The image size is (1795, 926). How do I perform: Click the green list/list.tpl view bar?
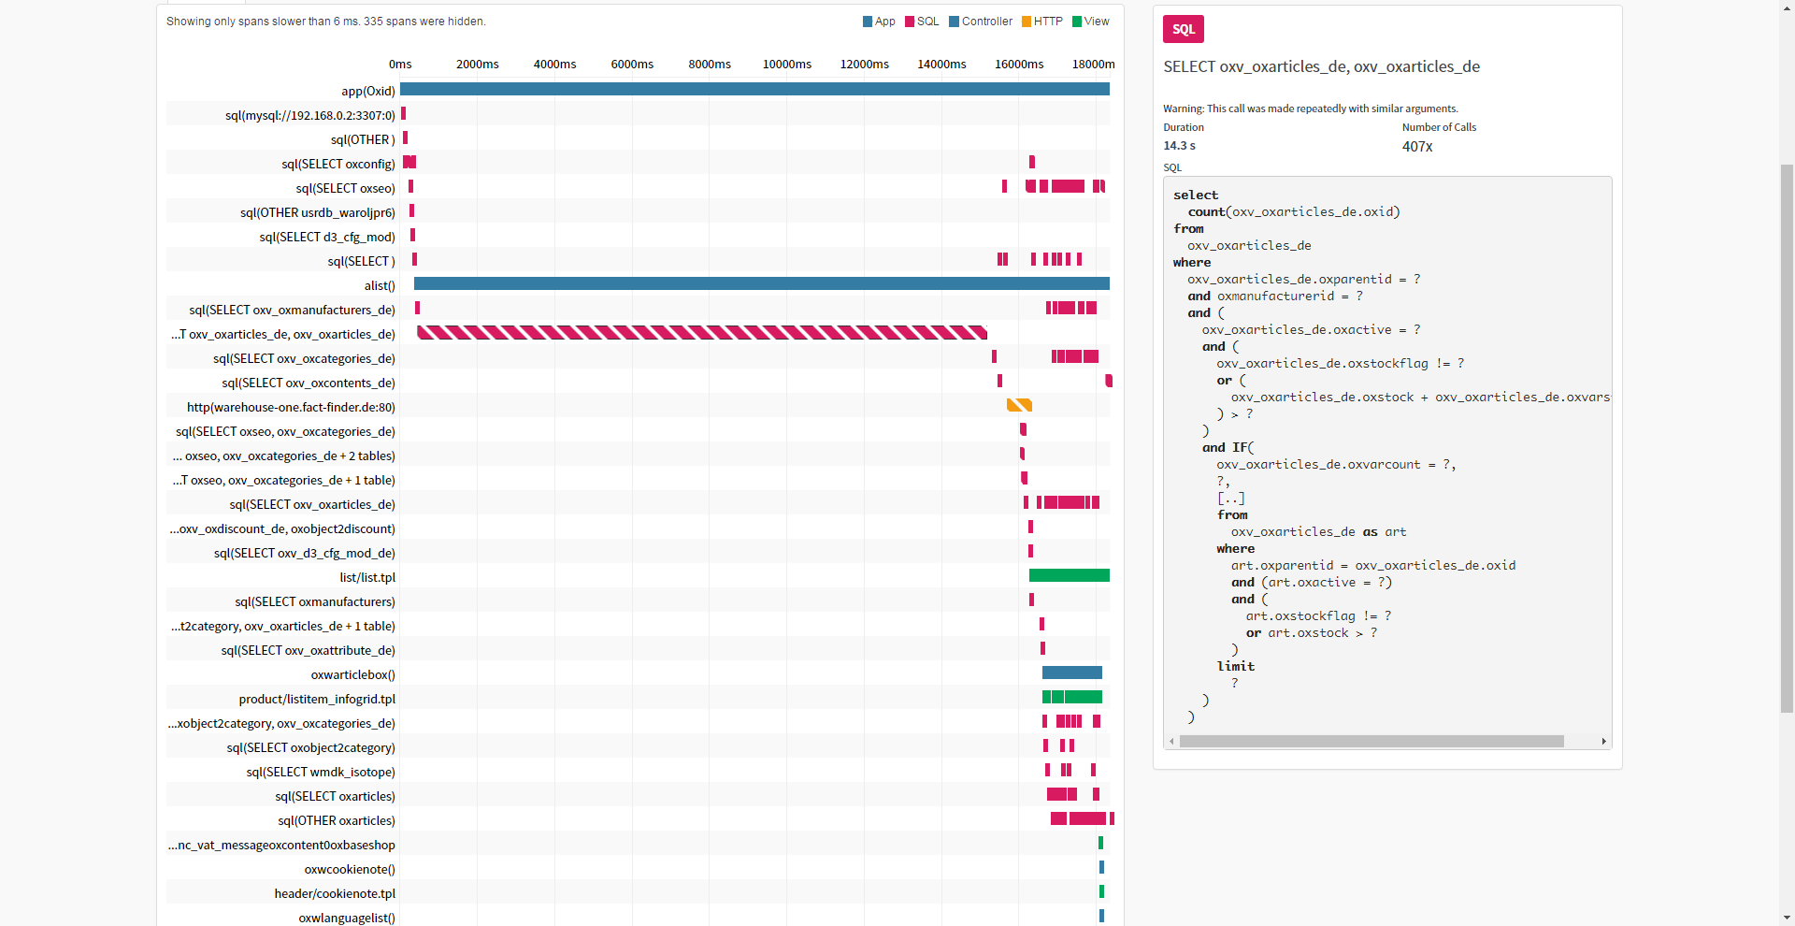[1069, 575]
